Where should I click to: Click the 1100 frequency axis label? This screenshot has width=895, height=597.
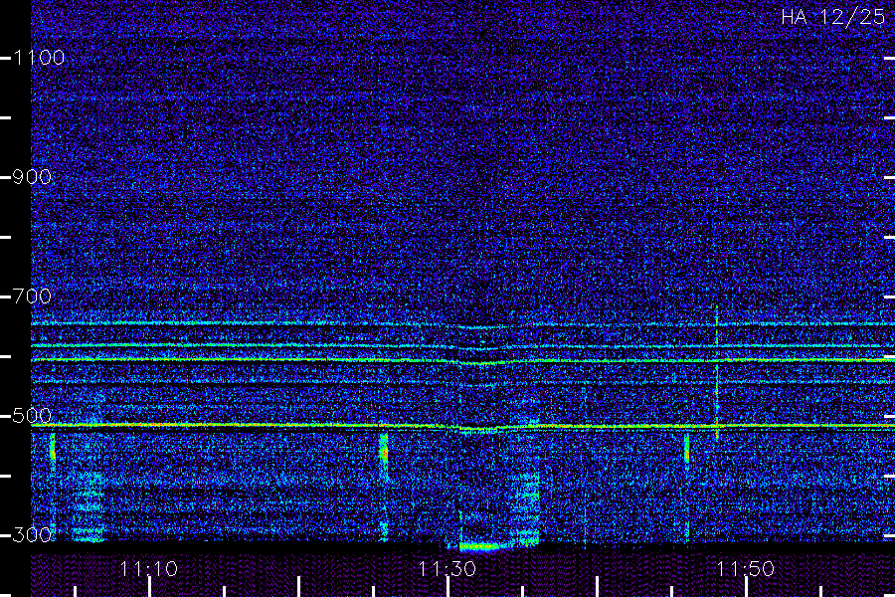point(39,58)
